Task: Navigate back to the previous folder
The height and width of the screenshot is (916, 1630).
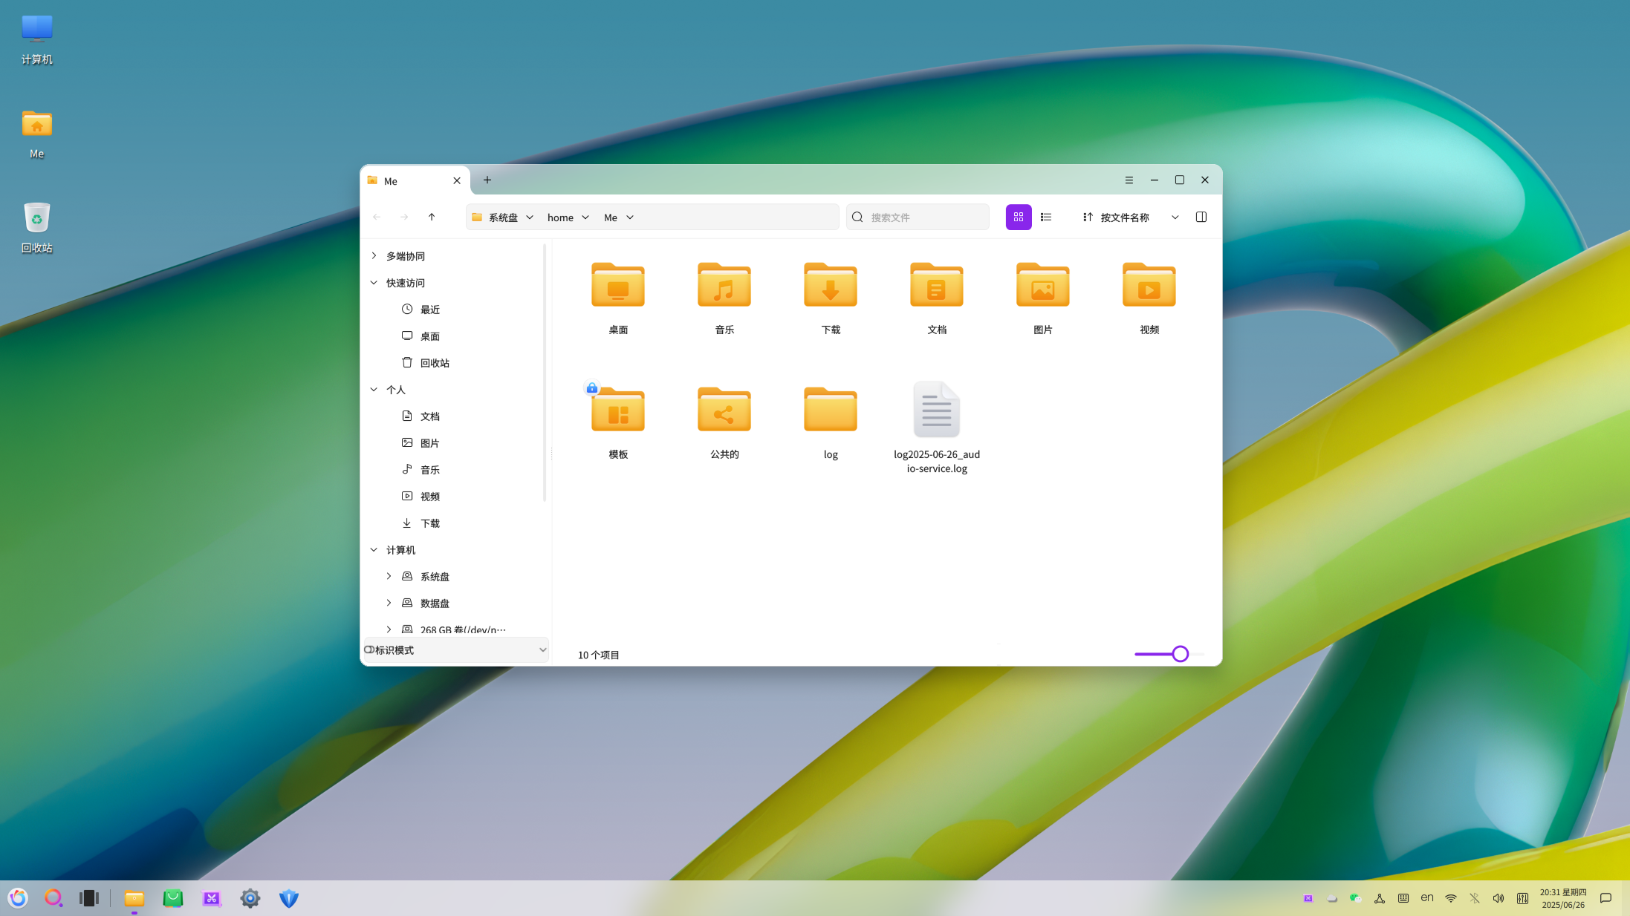Action: coord(377,217)
